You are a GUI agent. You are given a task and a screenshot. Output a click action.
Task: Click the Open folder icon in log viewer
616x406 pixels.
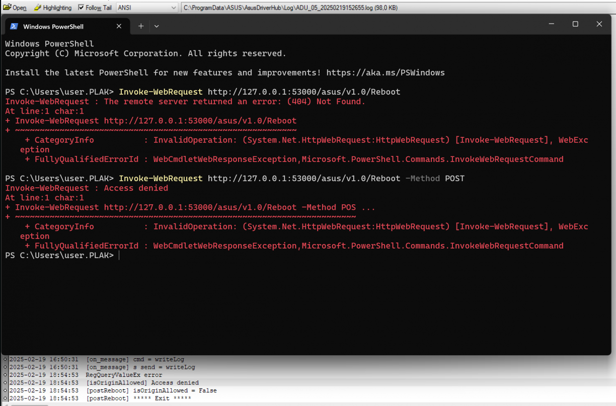pyautogui.click(x=7, y=8)
